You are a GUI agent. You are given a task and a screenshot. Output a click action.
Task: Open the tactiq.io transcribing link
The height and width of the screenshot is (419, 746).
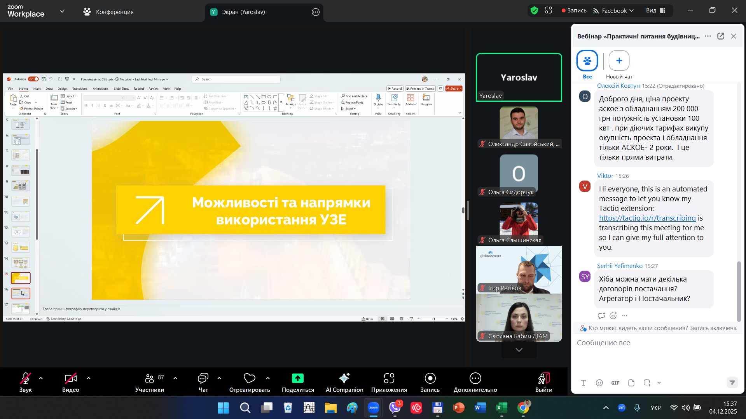click(647, 218)
